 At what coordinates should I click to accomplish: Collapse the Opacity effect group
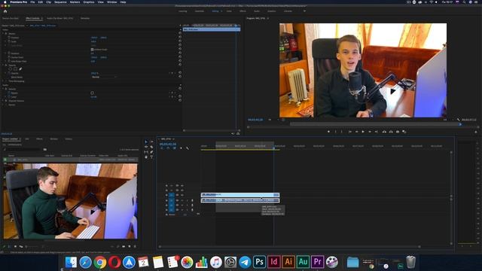tap(3, 65)
